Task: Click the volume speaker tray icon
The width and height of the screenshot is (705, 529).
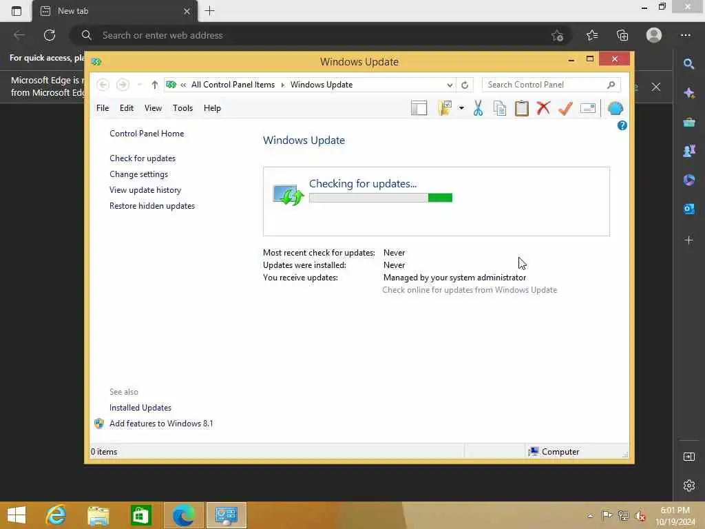Action: 640,516
